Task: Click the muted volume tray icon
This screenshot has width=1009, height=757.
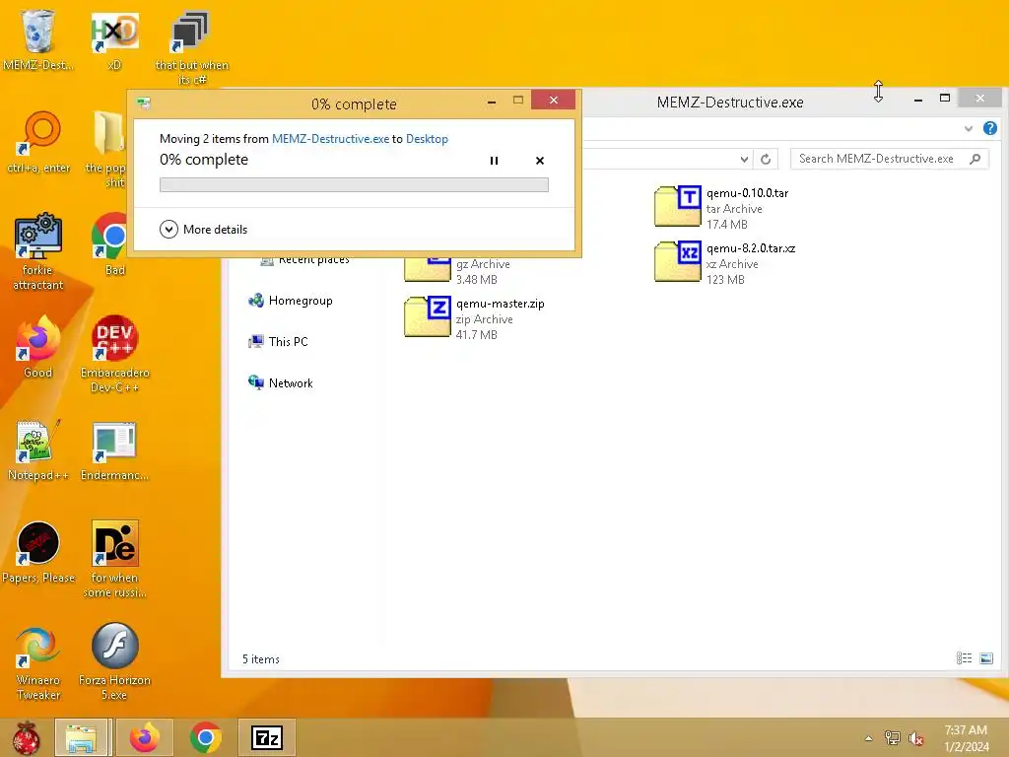Action: pos(915,738)
